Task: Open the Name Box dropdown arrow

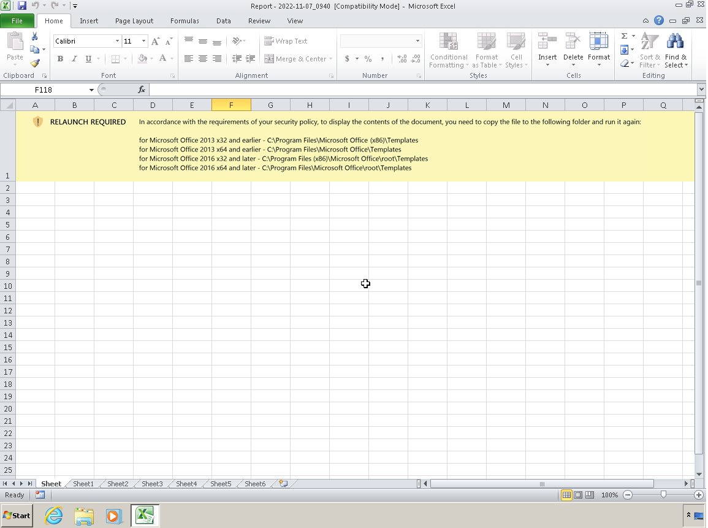Action: pyautogui.click(x=91, y=90)
